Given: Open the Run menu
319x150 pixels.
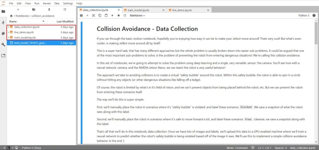Looking at the screenshot, I should (x=37, y=3).
